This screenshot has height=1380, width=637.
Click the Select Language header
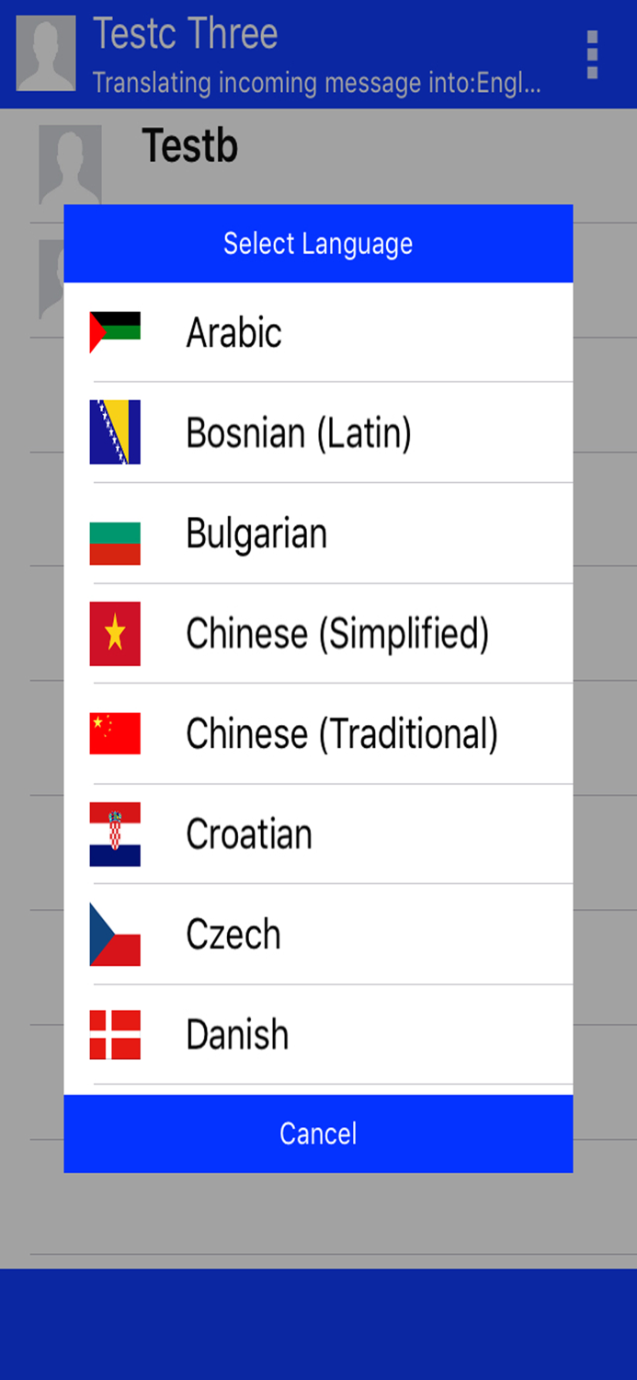click(x=318, y=242)
